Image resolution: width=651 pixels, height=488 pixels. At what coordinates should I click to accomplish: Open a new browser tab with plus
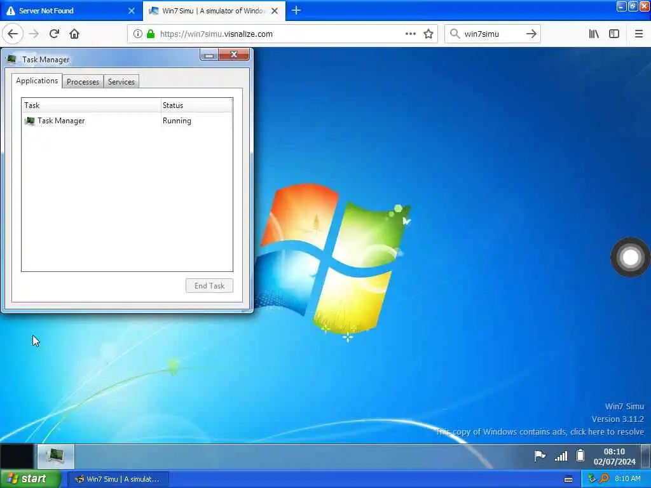click(x=296, y=11)
